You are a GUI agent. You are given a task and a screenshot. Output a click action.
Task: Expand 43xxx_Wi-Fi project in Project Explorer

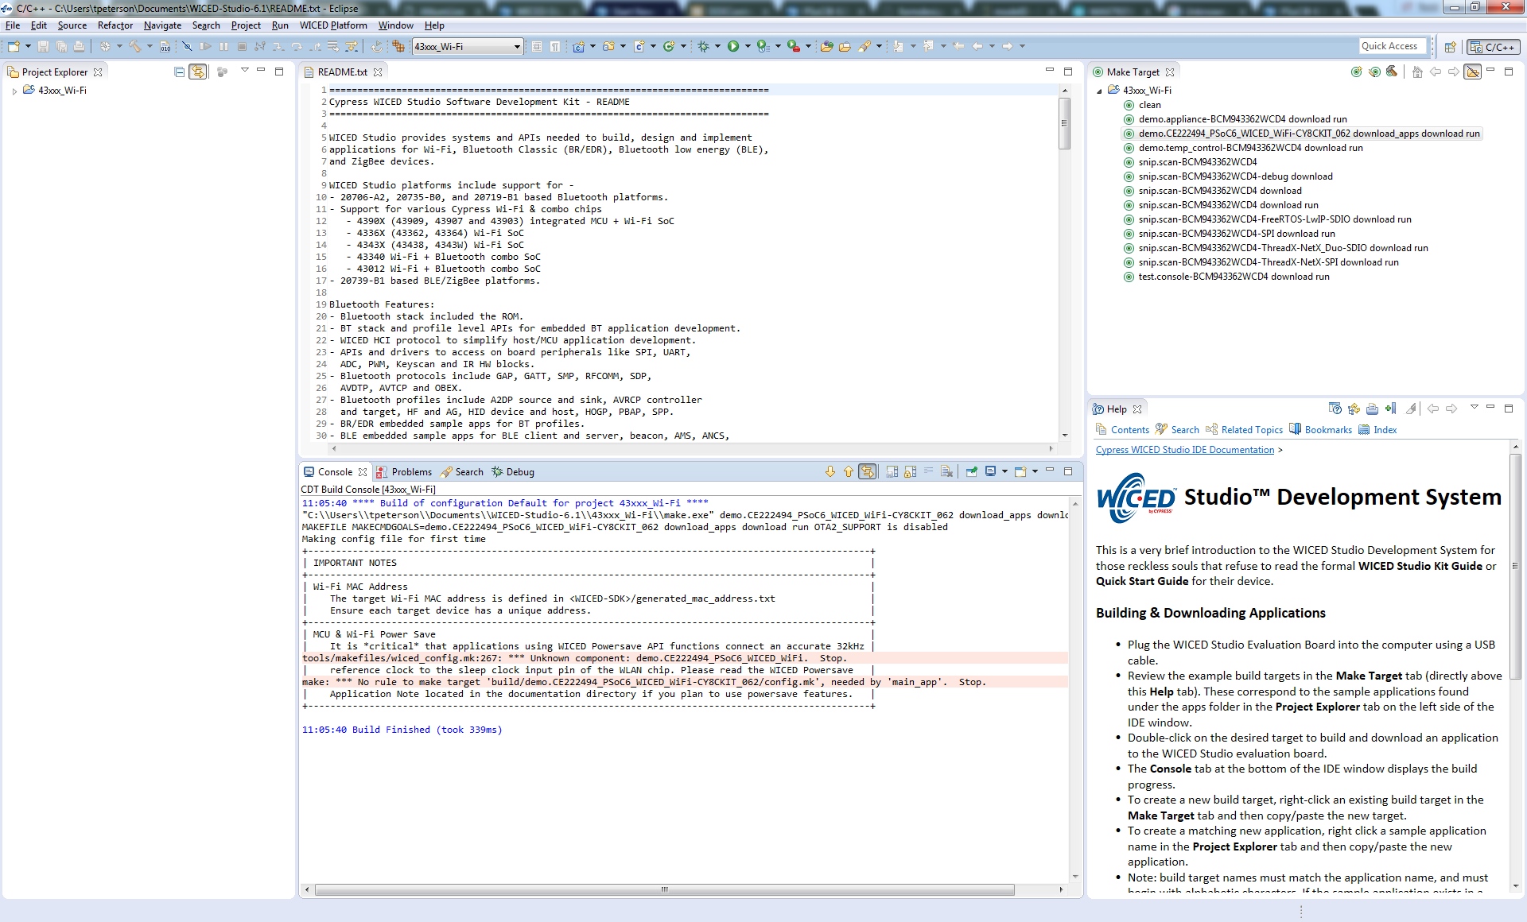pyautogui.click(x=15, y=91)
